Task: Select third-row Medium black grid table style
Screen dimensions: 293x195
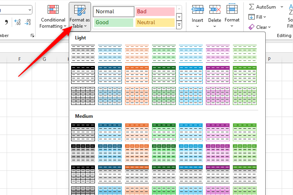Action: (x=83, y=174)
